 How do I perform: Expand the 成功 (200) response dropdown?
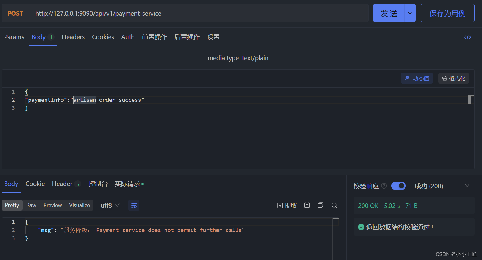(x=467, y=186)
